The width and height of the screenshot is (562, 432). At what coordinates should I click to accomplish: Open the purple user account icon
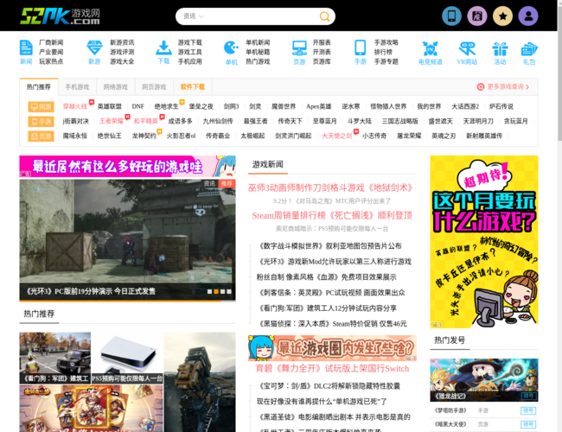coord(528,16)
